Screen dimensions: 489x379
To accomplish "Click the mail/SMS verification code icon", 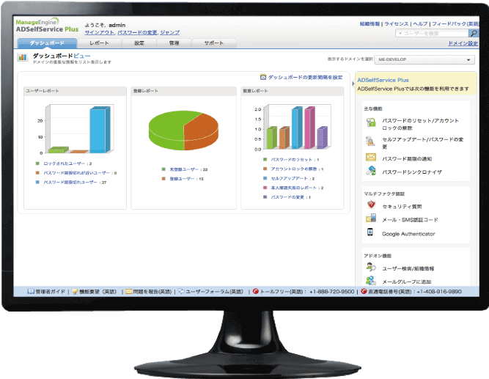I will [x=371, y=218].
